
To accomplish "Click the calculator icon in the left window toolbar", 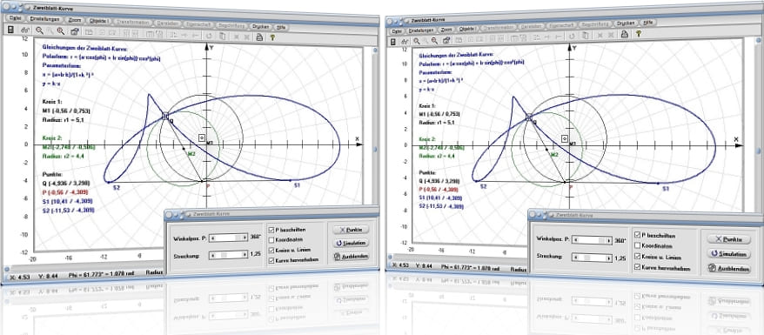I will (10, 30).
